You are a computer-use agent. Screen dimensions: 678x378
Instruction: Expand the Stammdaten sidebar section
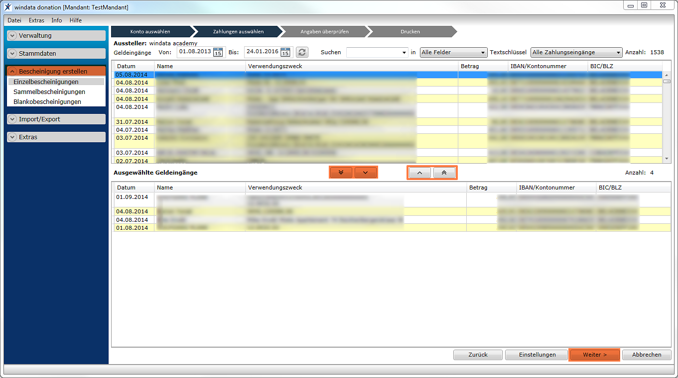click(x=56, y=53)
